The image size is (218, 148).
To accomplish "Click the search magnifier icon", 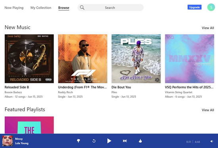I will (82, 7).
